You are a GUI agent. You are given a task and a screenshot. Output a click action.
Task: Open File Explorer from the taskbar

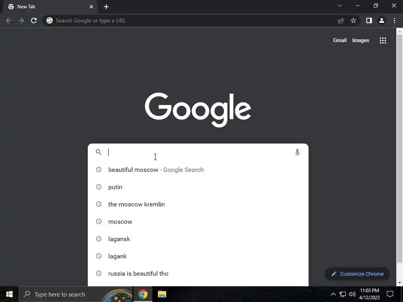pyautogui.click(x=162, y=294)
